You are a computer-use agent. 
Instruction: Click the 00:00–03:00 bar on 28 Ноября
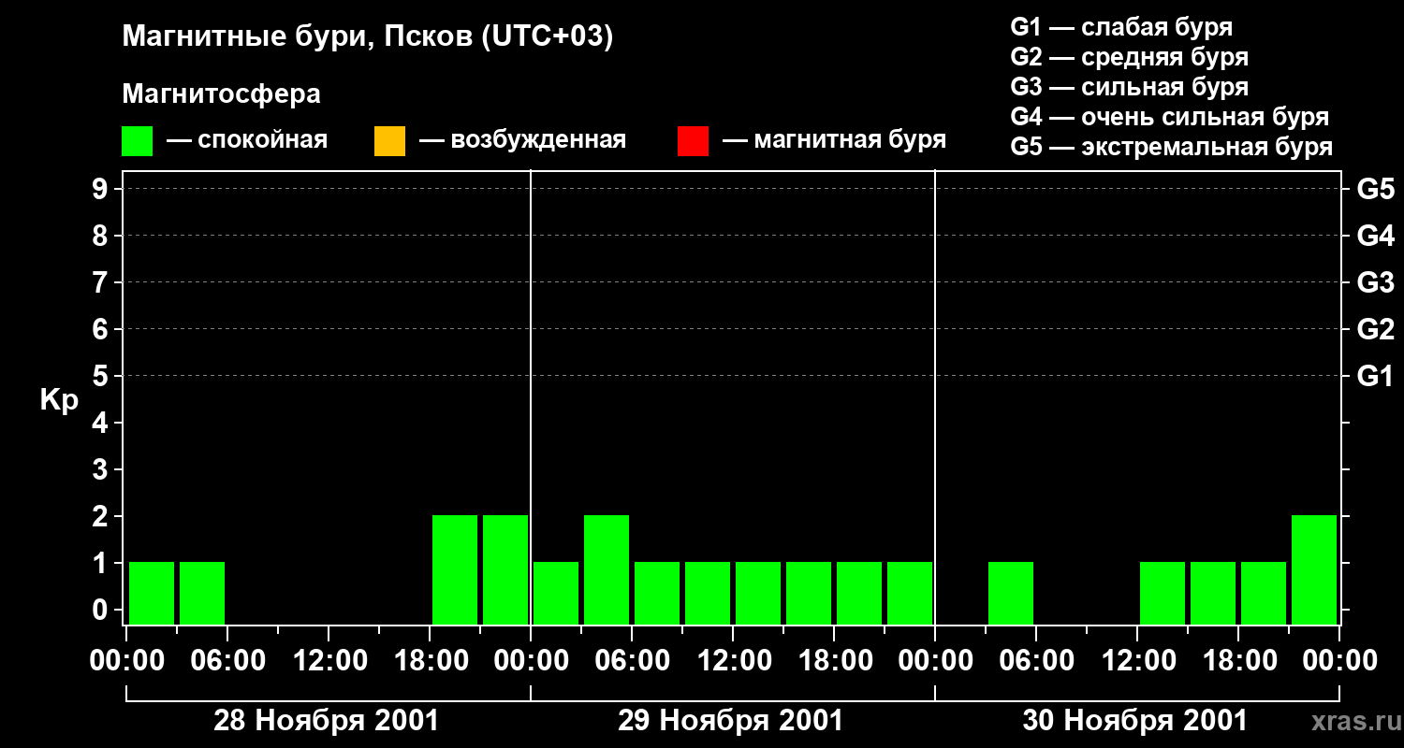(x=152, y=593)
